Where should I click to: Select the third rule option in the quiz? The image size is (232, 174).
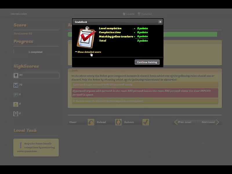coord(144,101)
